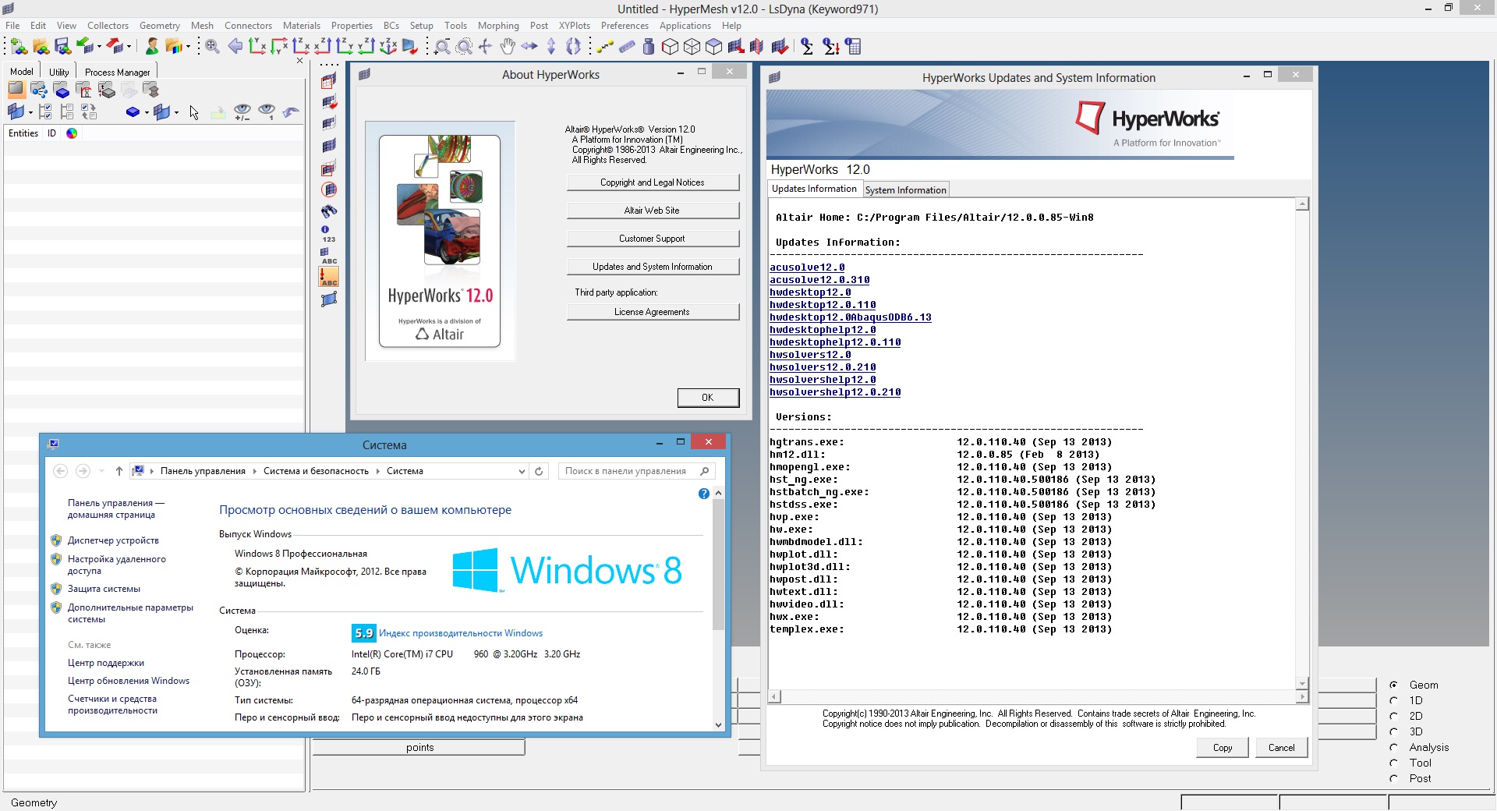Click the points panel button
Screen dimensions: 1497x811
pyautogui.click(x=419, y=747)
